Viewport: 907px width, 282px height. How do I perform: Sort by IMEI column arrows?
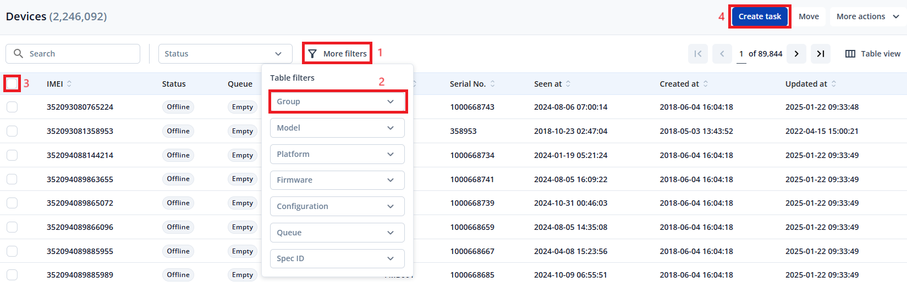coord(69,84)
